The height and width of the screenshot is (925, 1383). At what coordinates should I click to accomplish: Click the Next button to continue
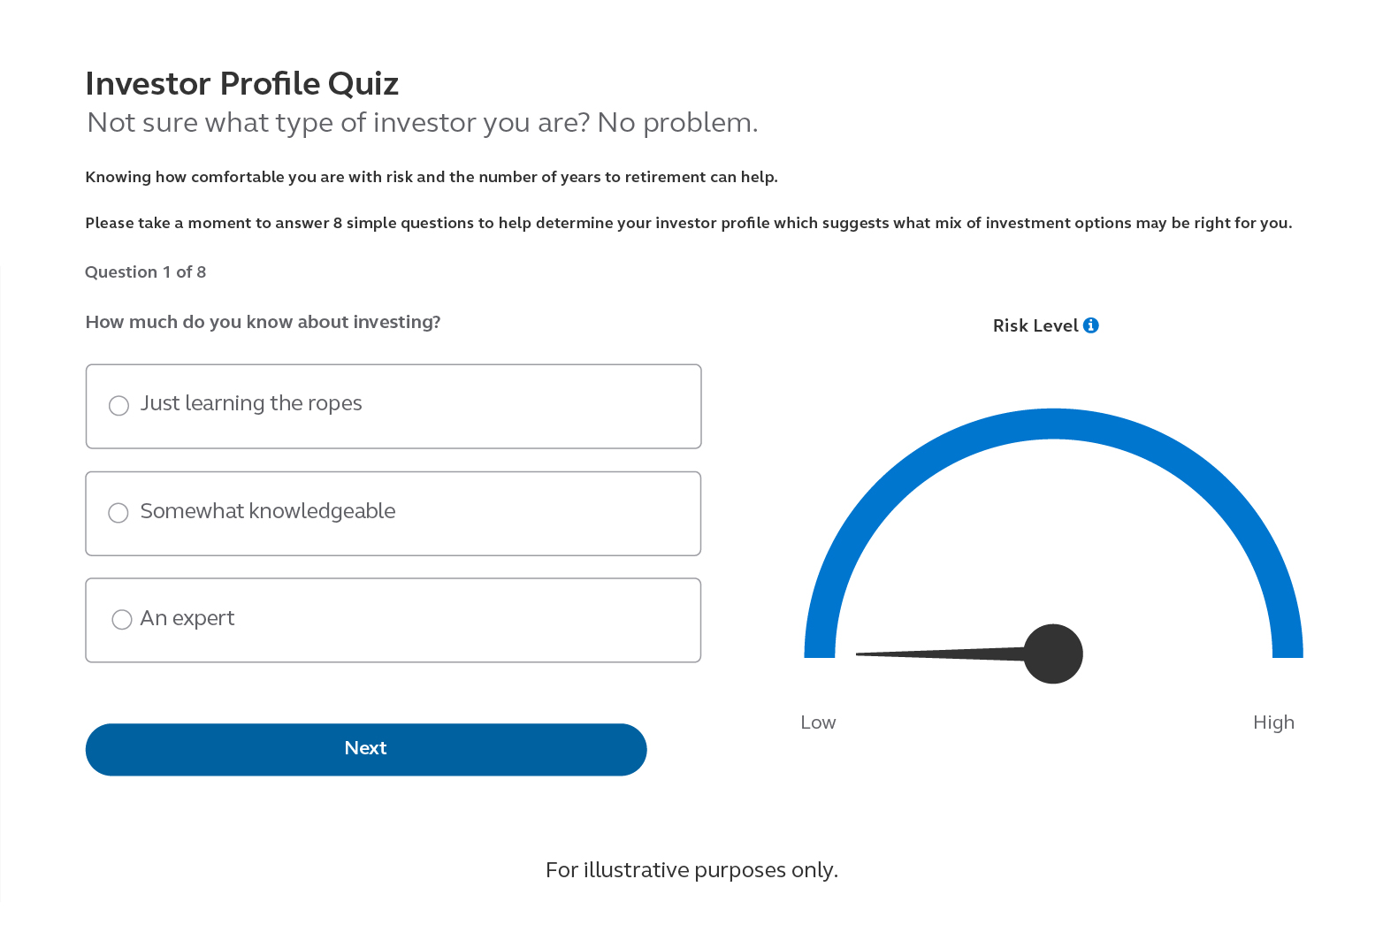point(365,748)
